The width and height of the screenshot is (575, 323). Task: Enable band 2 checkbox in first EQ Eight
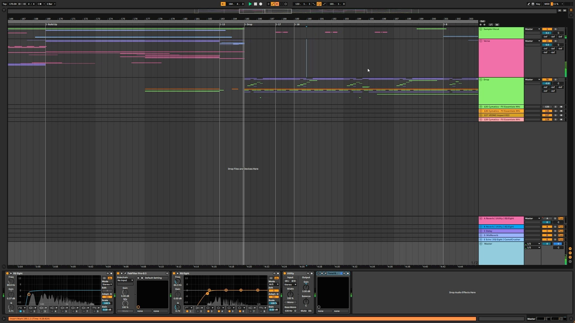tap(31, 311)
